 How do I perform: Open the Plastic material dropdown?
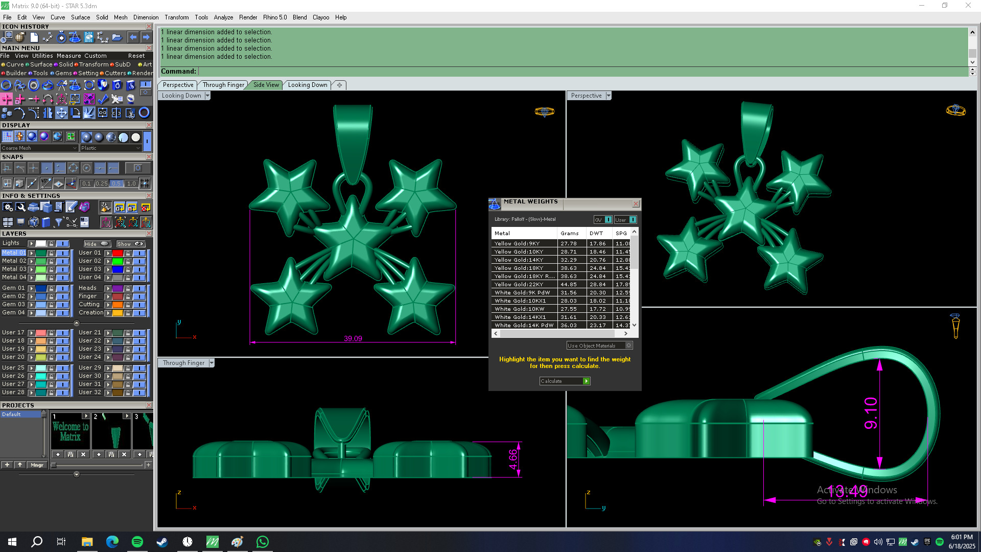[110, 148]
